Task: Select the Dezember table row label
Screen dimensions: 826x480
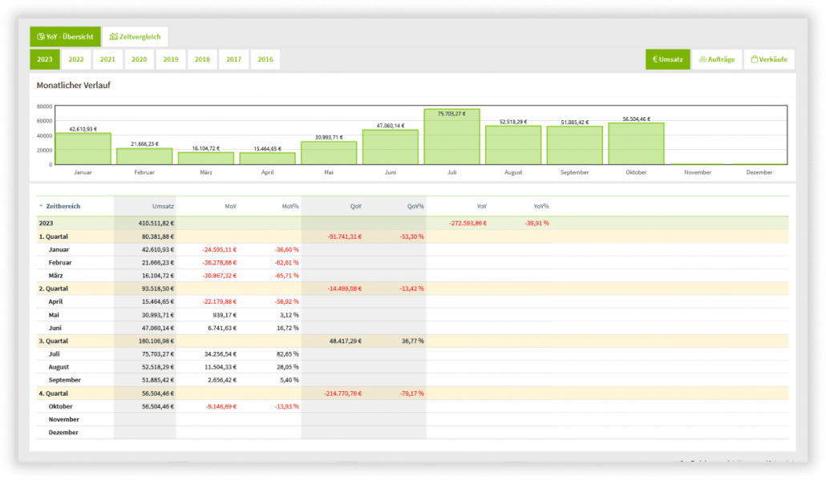Action: [63, 433]
